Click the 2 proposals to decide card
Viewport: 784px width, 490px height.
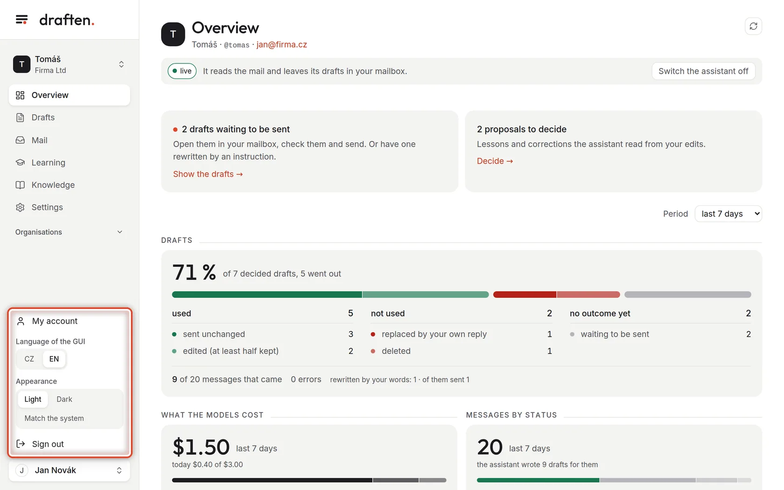pyautogui.click(x=614, y=151)
